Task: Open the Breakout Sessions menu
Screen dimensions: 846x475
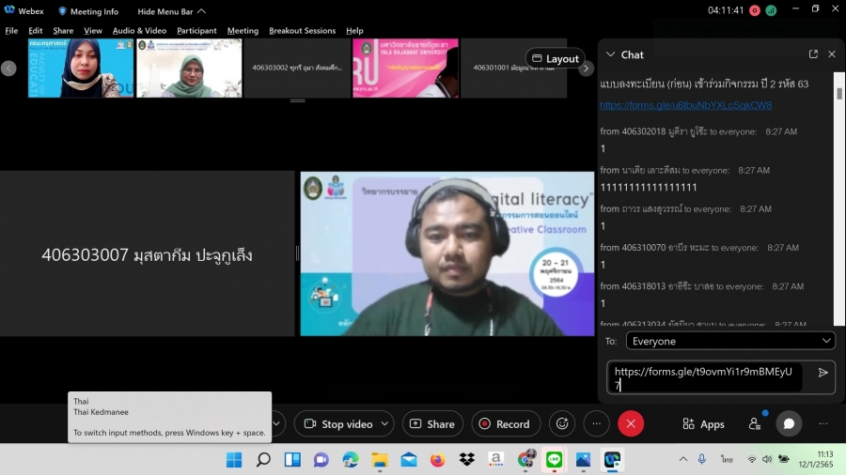Action: (302, 31)
